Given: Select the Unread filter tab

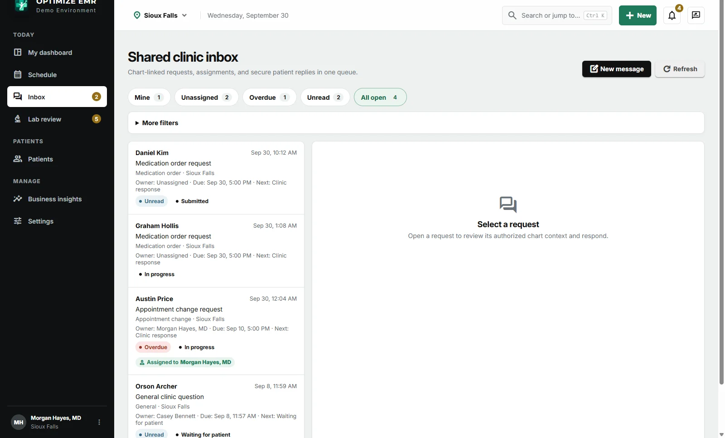Looking at the screenshot, I should pyautogui.click(x=325, y=97).
